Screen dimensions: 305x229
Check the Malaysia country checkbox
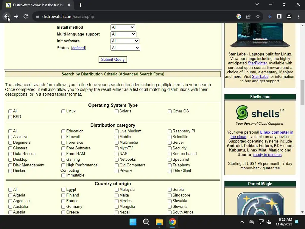pos(116,190)
